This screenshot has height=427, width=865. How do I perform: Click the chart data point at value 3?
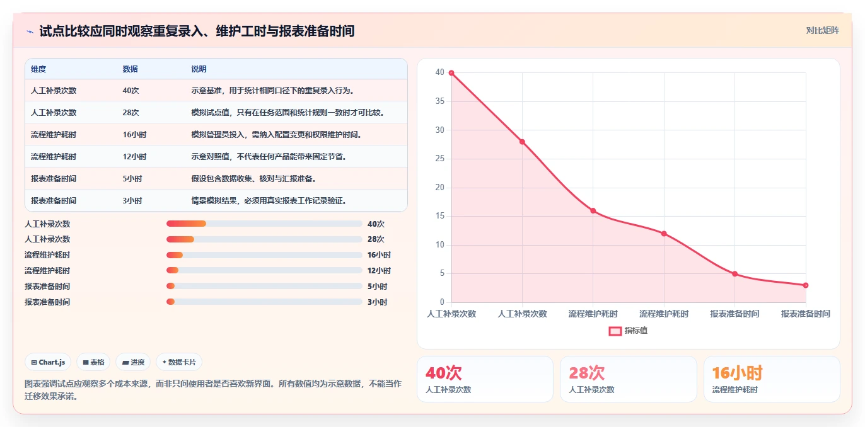pyautogui.click(x=806, y=285)
